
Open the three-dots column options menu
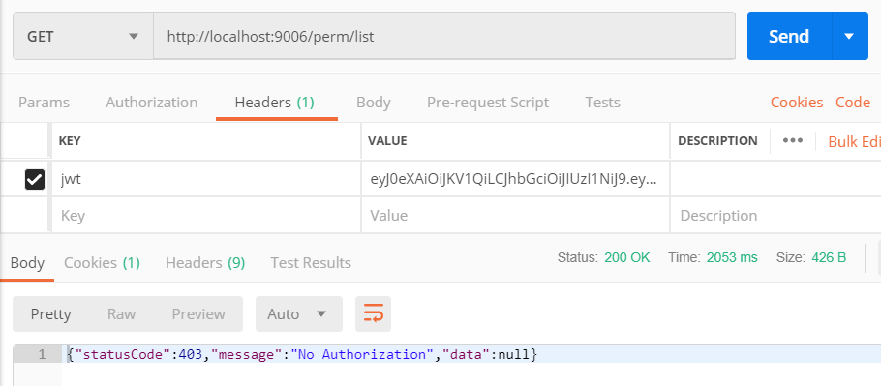tap(793, 140)
